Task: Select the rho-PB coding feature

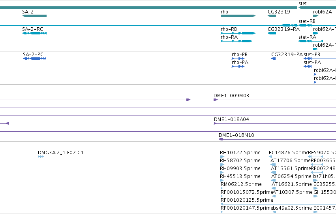Action: (x=238, y=59)
